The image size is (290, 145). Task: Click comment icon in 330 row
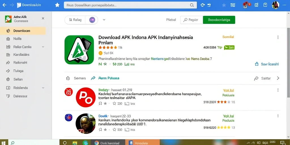tap(127, 130)
